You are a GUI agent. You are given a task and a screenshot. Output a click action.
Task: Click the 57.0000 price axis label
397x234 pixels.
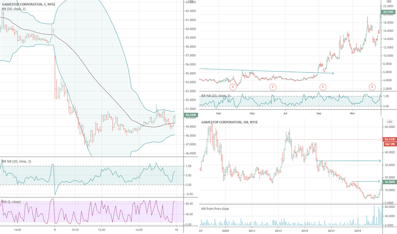coord(191,55)
